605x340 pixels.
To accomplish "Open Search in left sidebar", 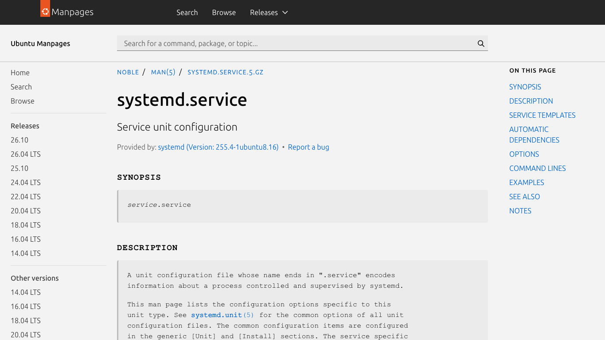I will [21, 87].
